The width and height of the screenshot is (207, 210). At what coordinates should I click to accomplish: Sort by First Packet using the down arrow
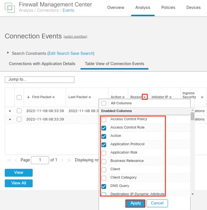coord(28,97)
